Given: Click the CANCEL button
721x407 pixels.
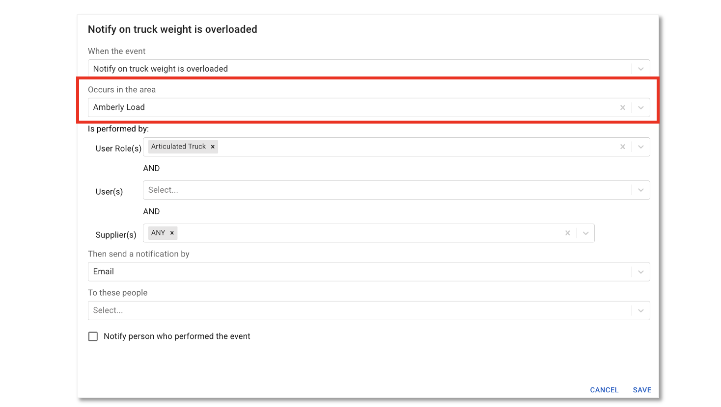Looking at the screenshot, I should click(604, 390).
